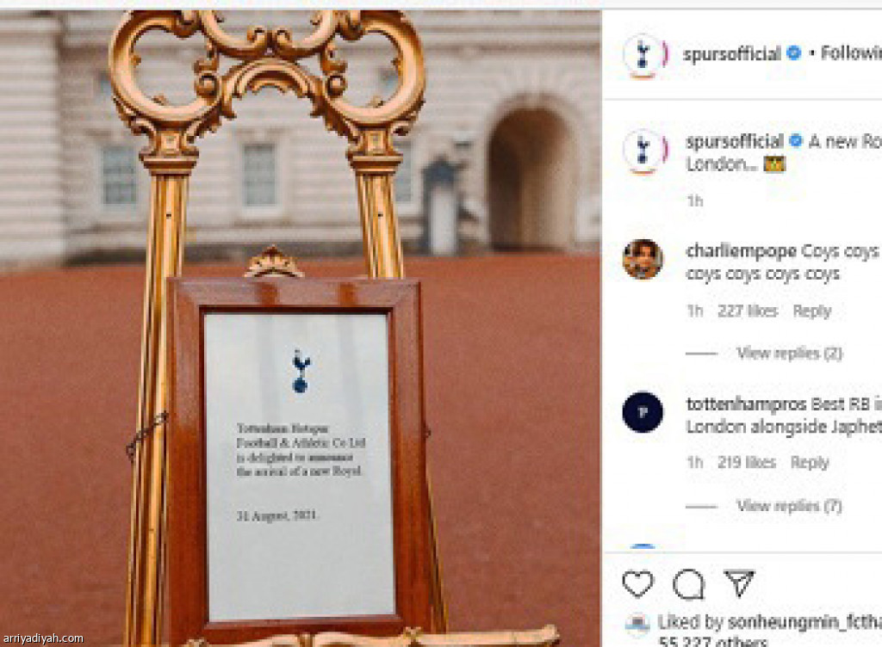Click the small avatar beside Liked by
The height and width of the screenshot is (647, 882).
click(637, 625)
